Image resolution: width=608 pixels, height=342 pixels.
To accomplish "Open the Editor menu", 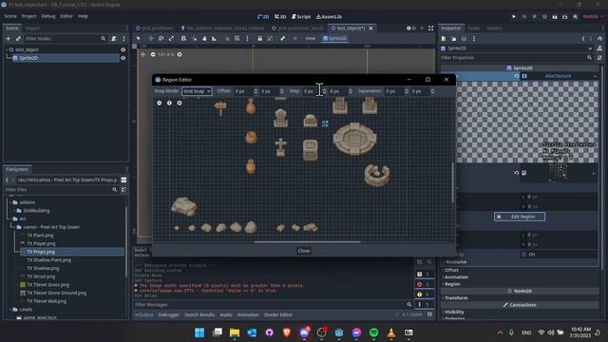I will point(66,16).
